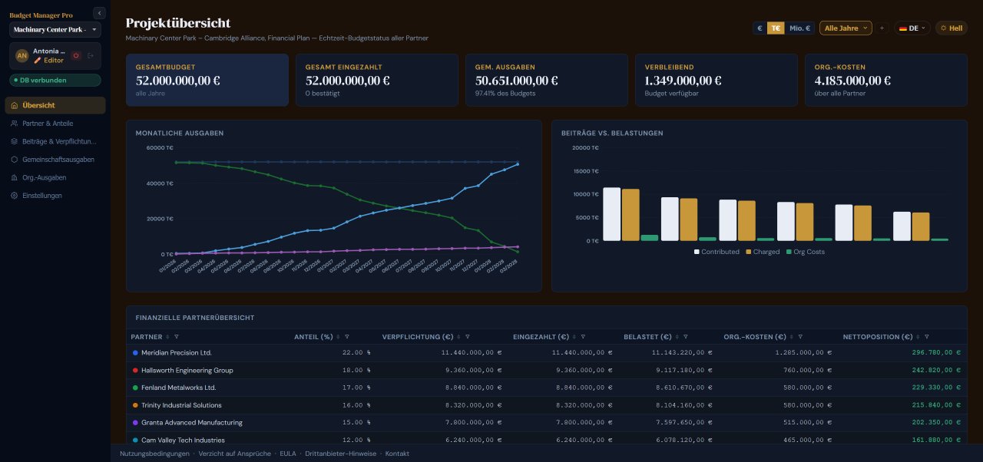The height and width of the screenshot is (462, 983).
Task: Click the building icon next to Org.-Ausgaben
Action: tap(15, 177)
